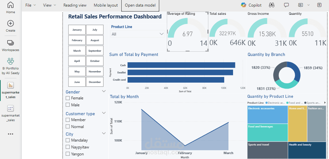Click the Credit card bar in payment chart

coord(176,80)
